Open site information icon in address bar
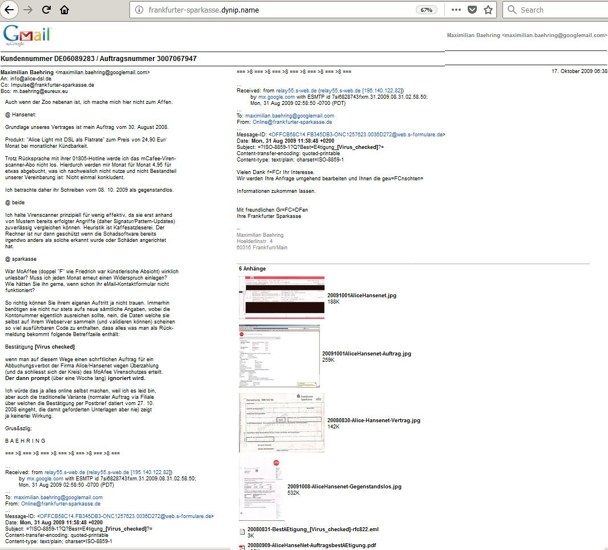 [x=139, y=10]
